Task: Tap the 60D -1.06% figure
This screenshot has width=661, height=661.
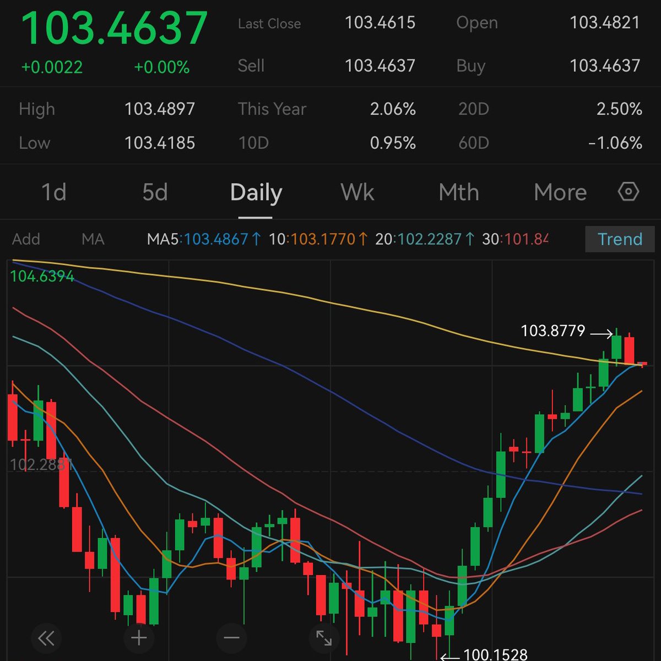Action: point(615,143)
